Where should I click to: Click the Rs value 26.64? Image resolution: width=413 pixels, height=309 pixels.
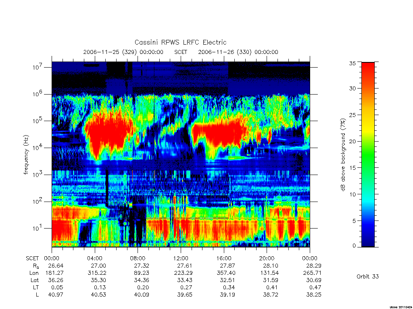[x=56, y=266]
